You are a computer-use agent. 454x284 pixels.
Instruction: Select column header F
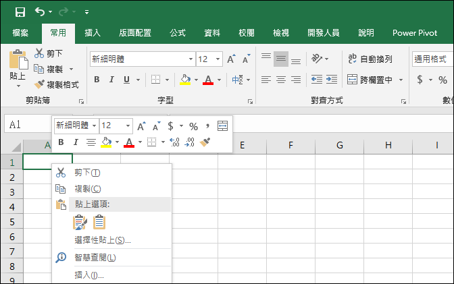291,144
